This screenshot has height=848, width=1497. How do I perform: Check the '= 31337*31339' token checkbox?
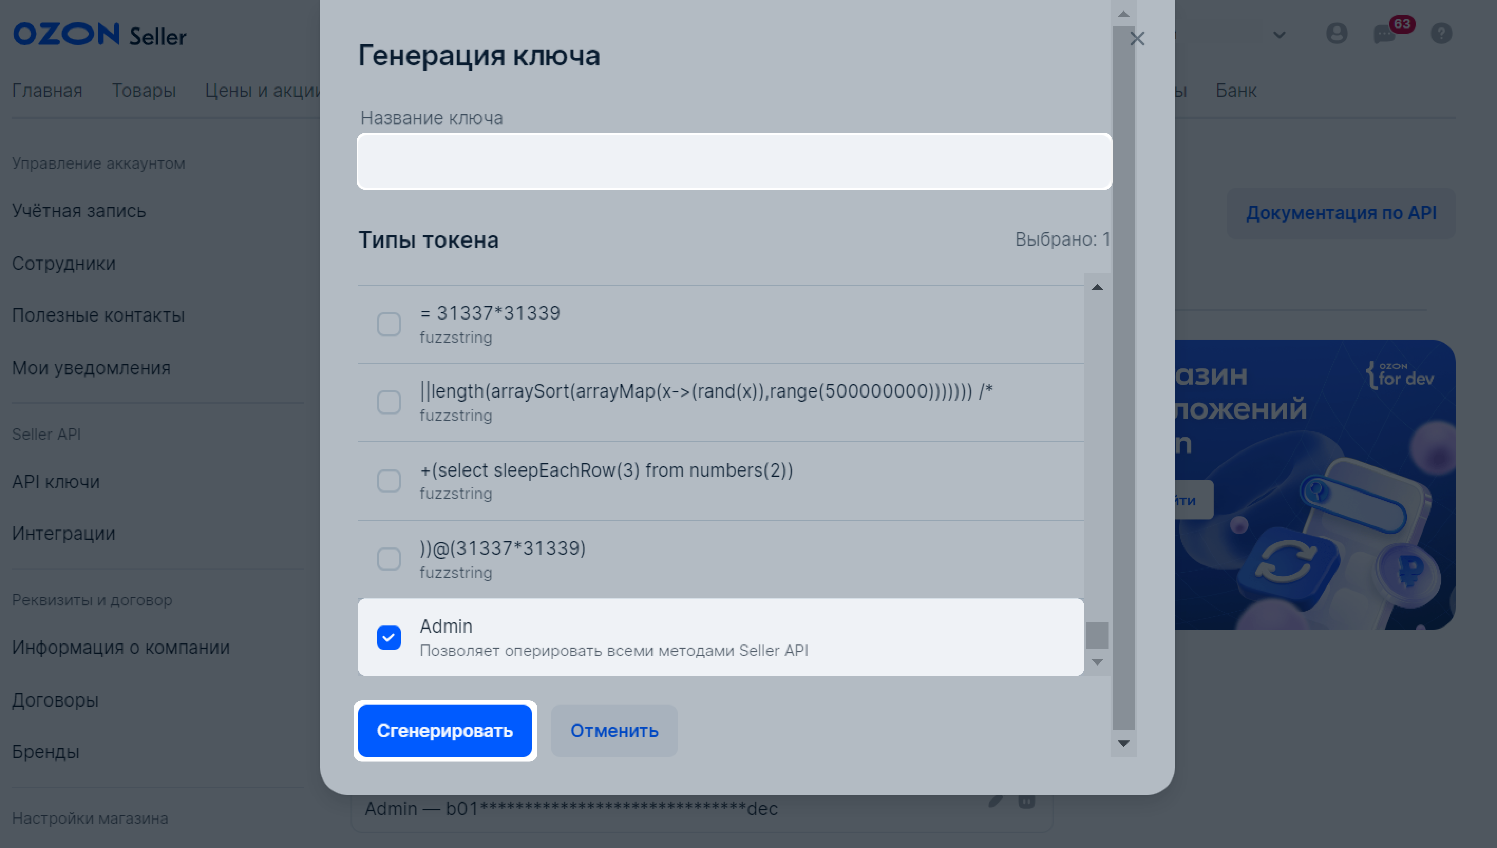[x=389, y=324]
